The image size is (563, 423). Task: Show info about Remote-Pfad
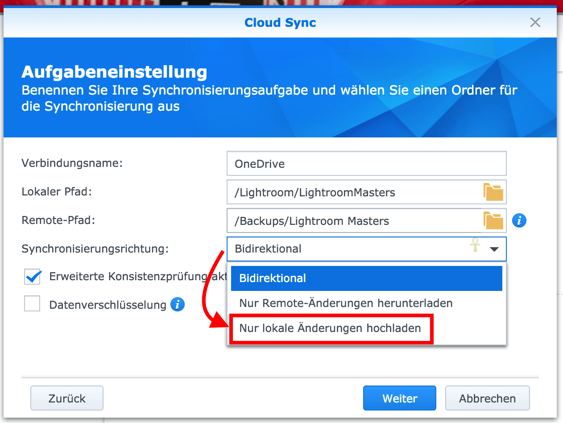coord(519,220)
